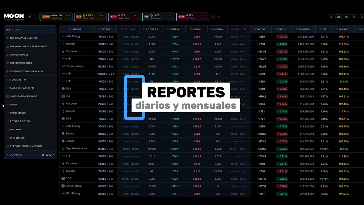Viewport: 364px width, 205px height.
Task: Dismiss the CUPÓN último día card
Action: (70, 15)
